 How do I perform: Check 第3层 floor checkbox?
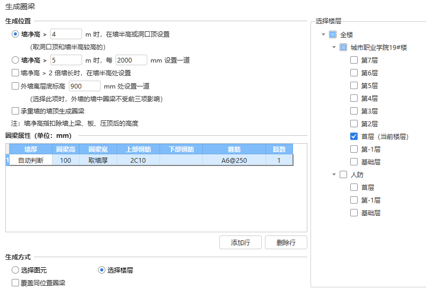354,111
